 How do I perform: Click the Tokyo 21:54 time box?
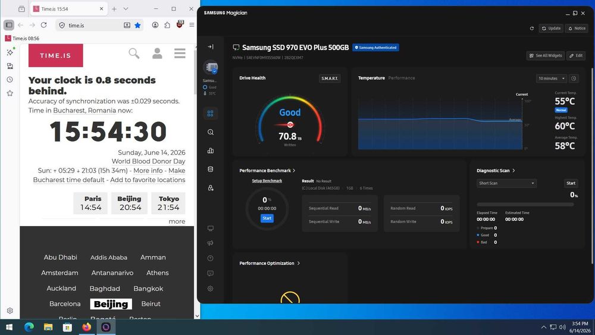[168, 203]
